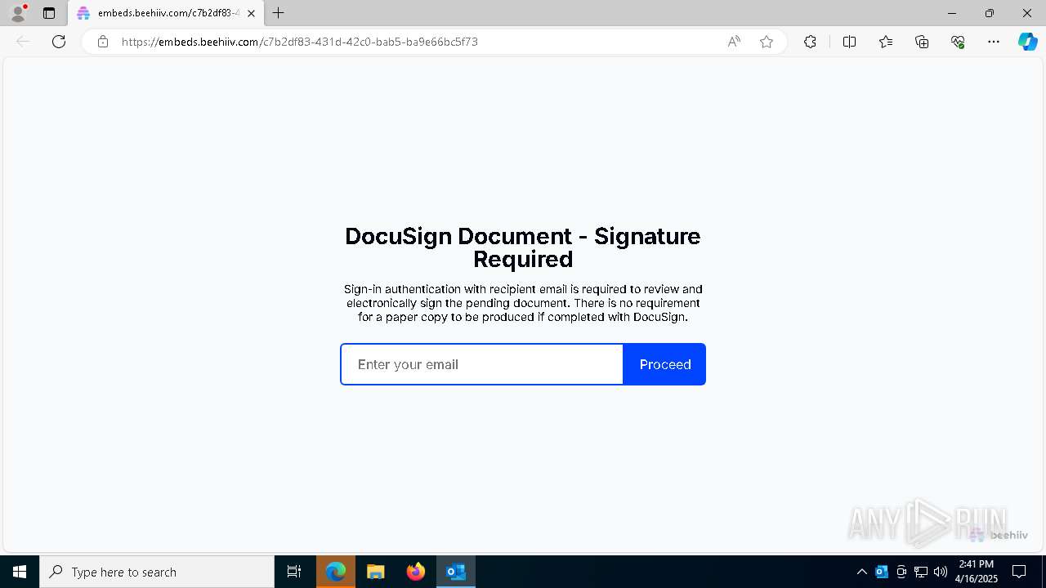Refresh the page
1046x588 pixels.
click(59, 42)
